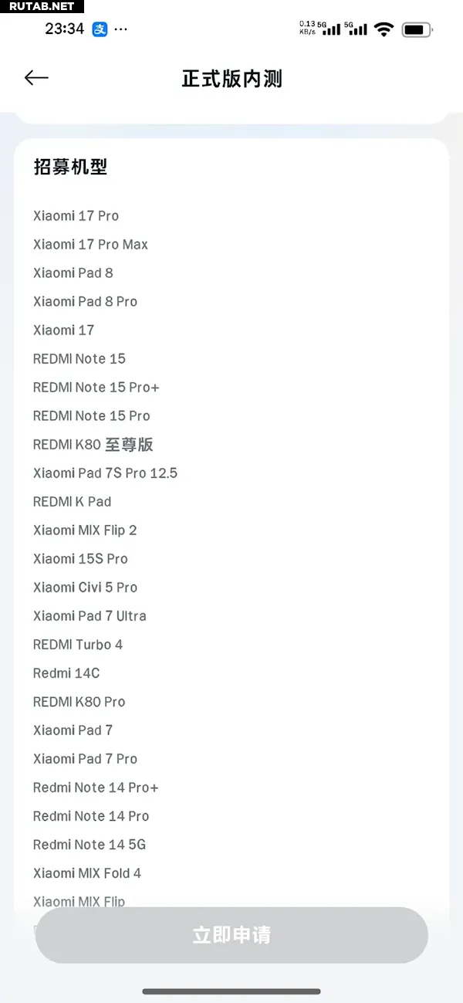Select Xiaomi Civi 5 Pro

pos(85,588)
